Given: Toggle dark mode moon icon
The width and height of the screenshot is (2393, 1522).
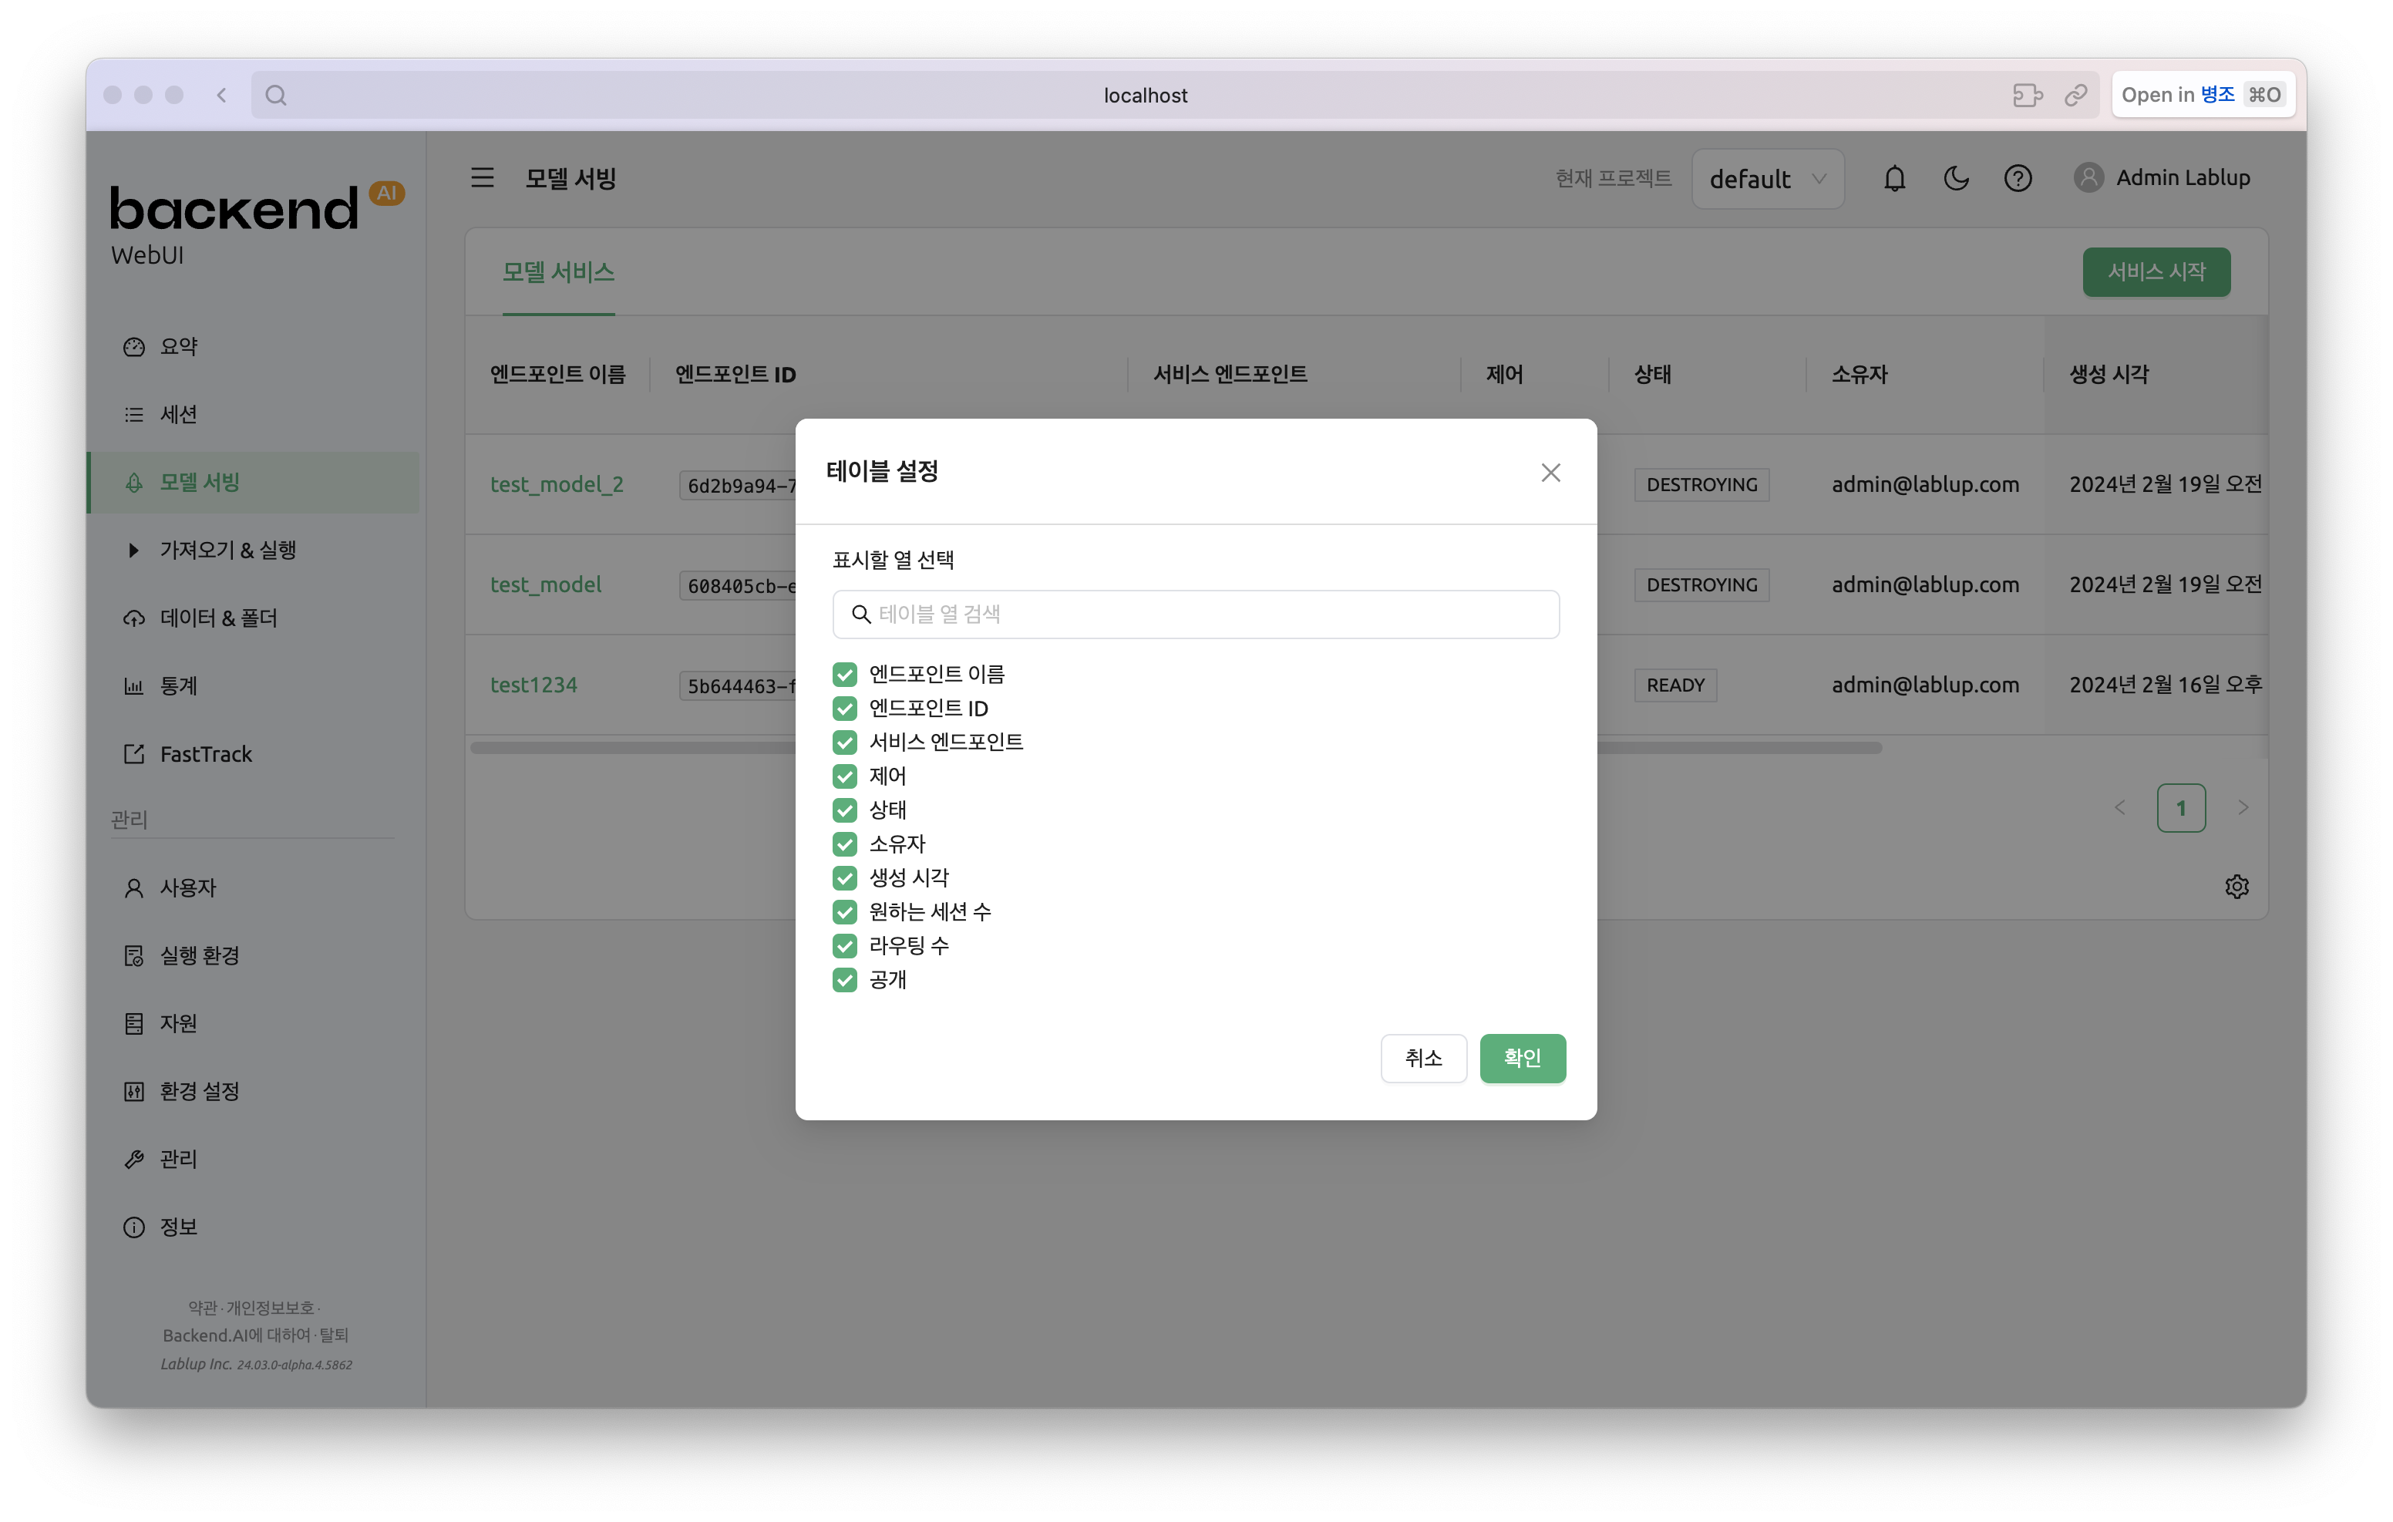Looking at the screenshot, I should 1956,178.
